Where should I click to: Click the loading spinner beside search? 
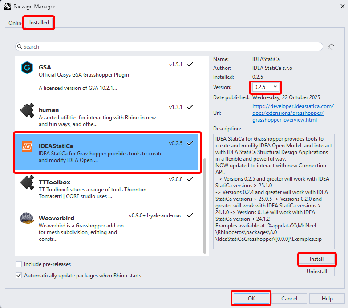click(x=331, y=46)
